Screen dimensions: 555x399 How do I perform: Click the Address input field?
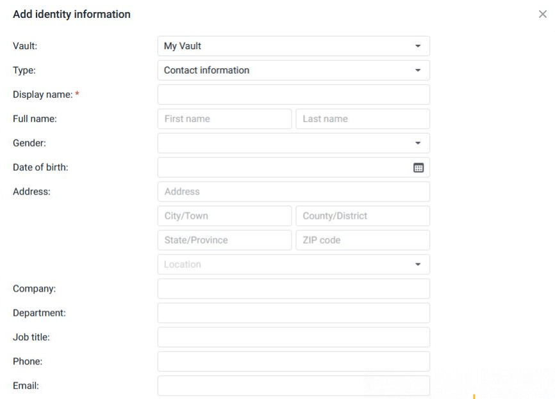(x=293, y=191)
